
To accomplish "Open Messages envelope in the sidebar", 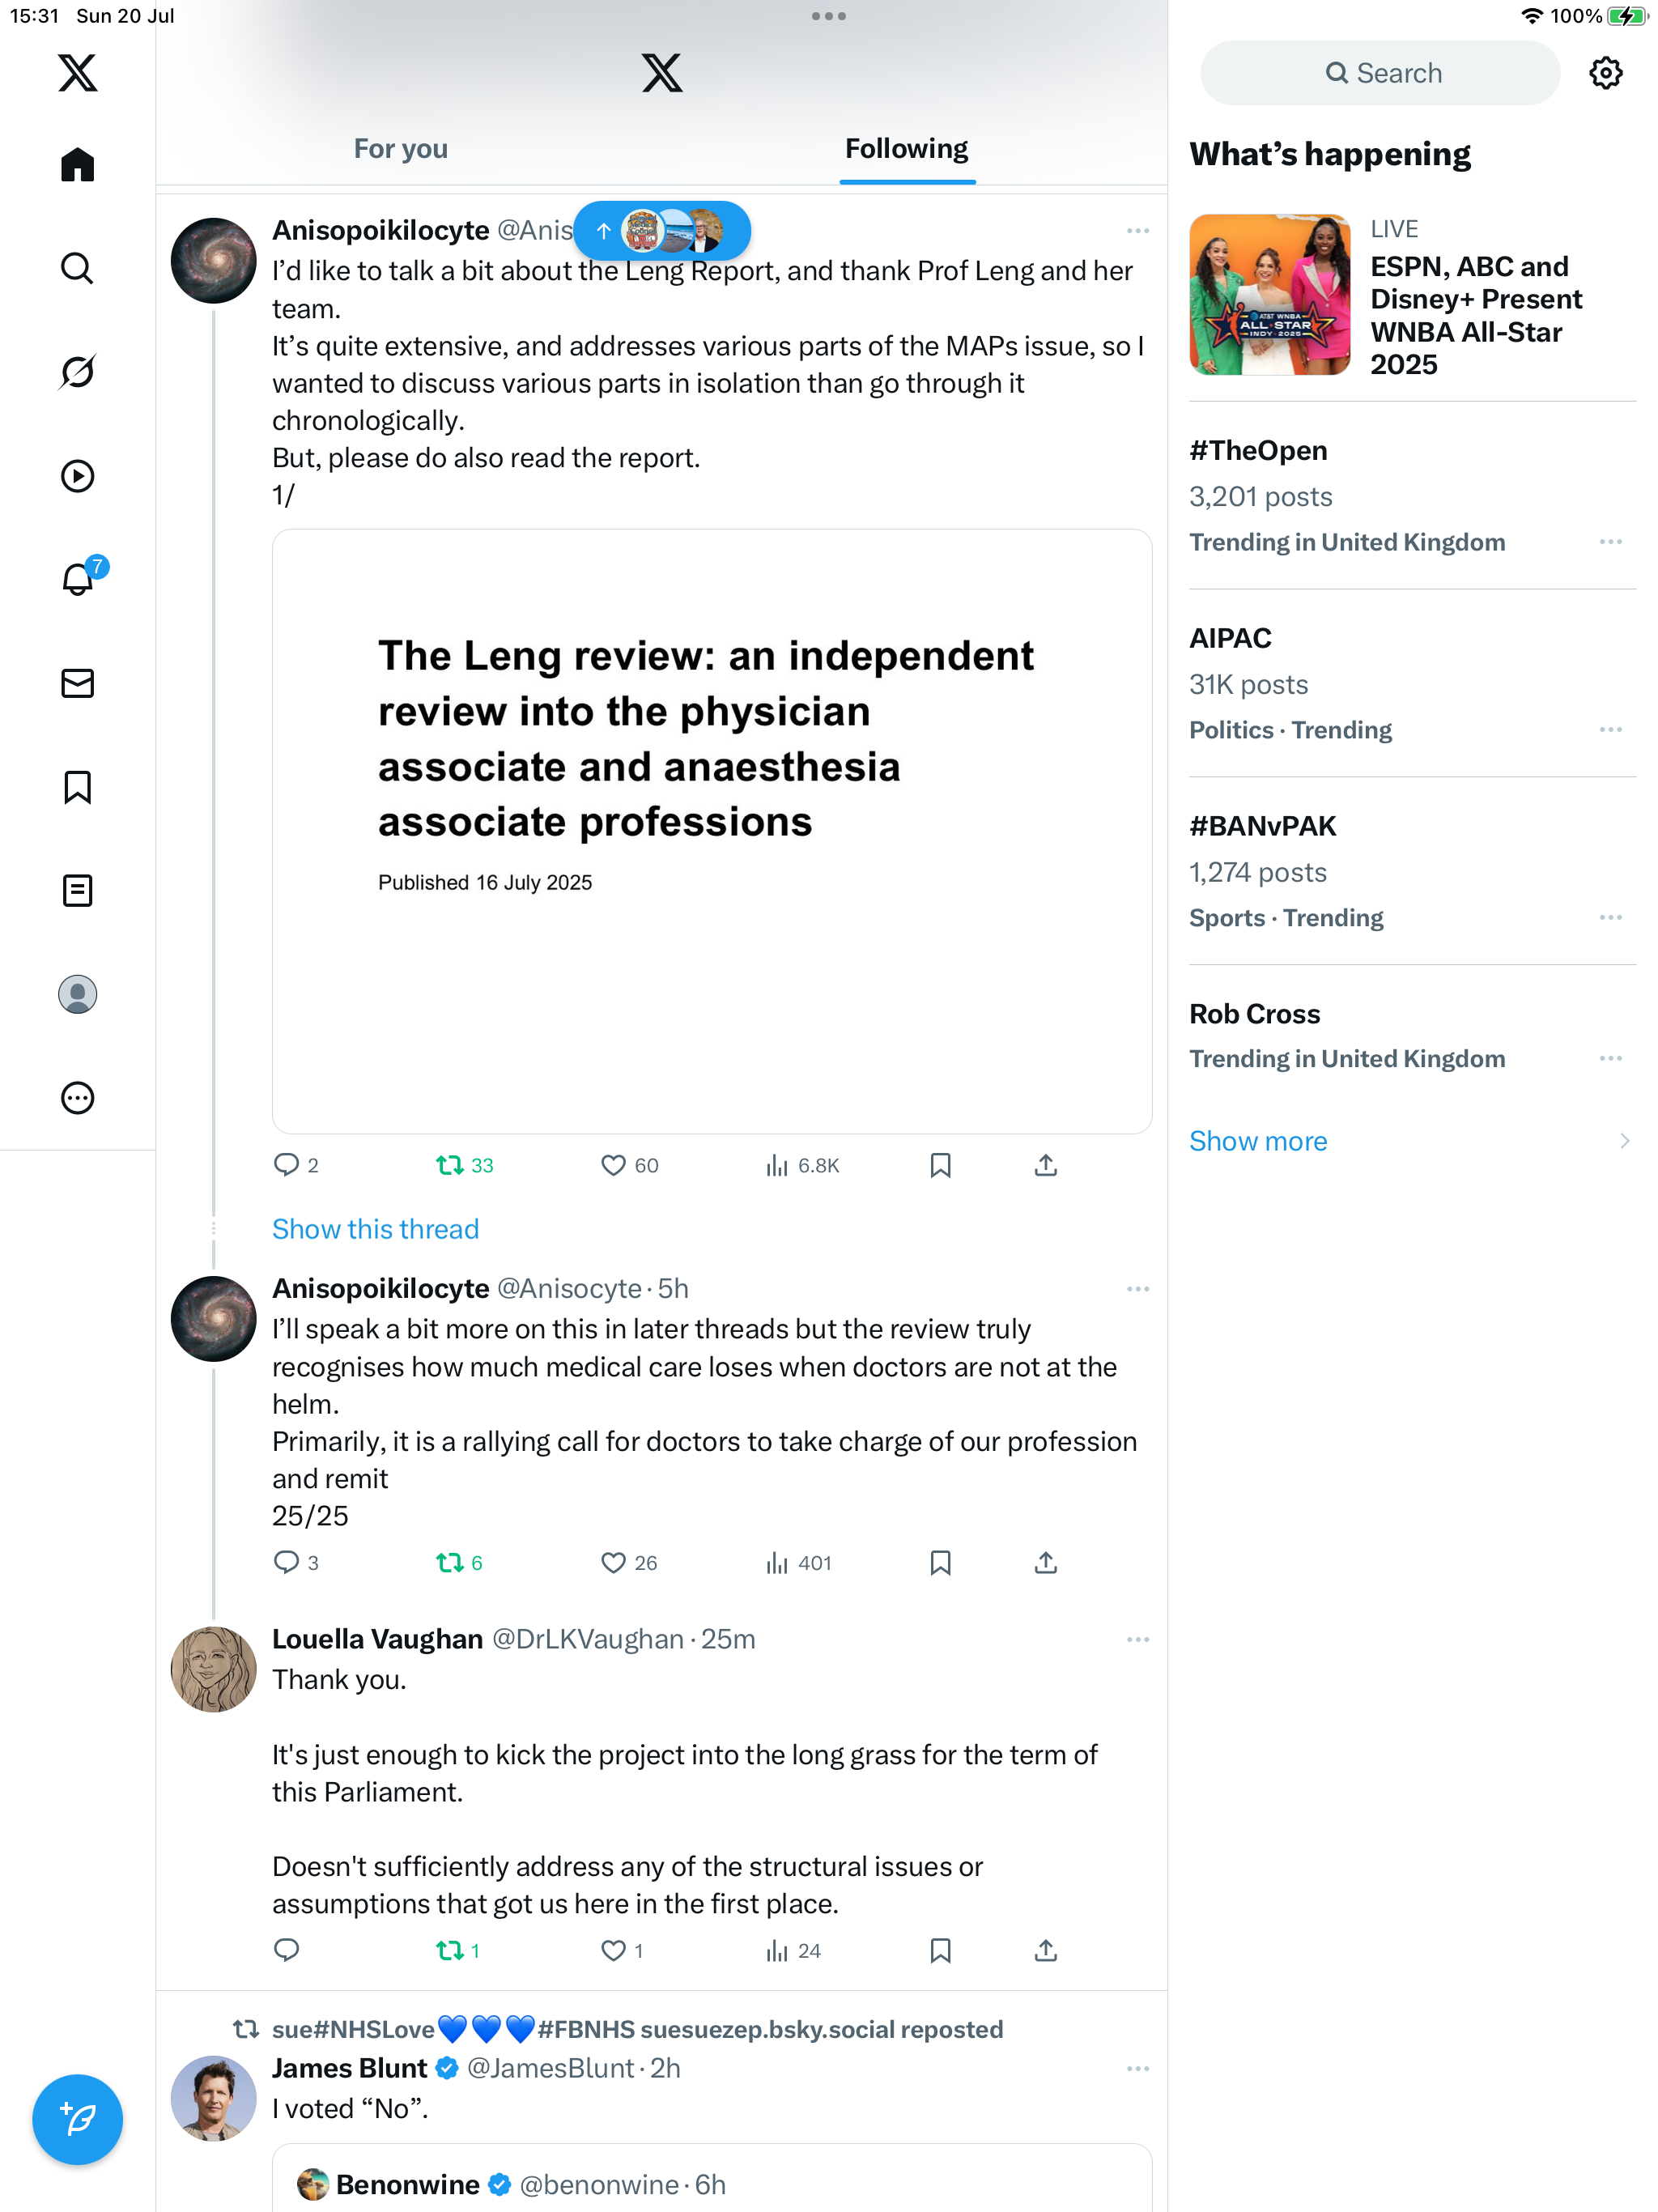I will click(x=77, y=683).
